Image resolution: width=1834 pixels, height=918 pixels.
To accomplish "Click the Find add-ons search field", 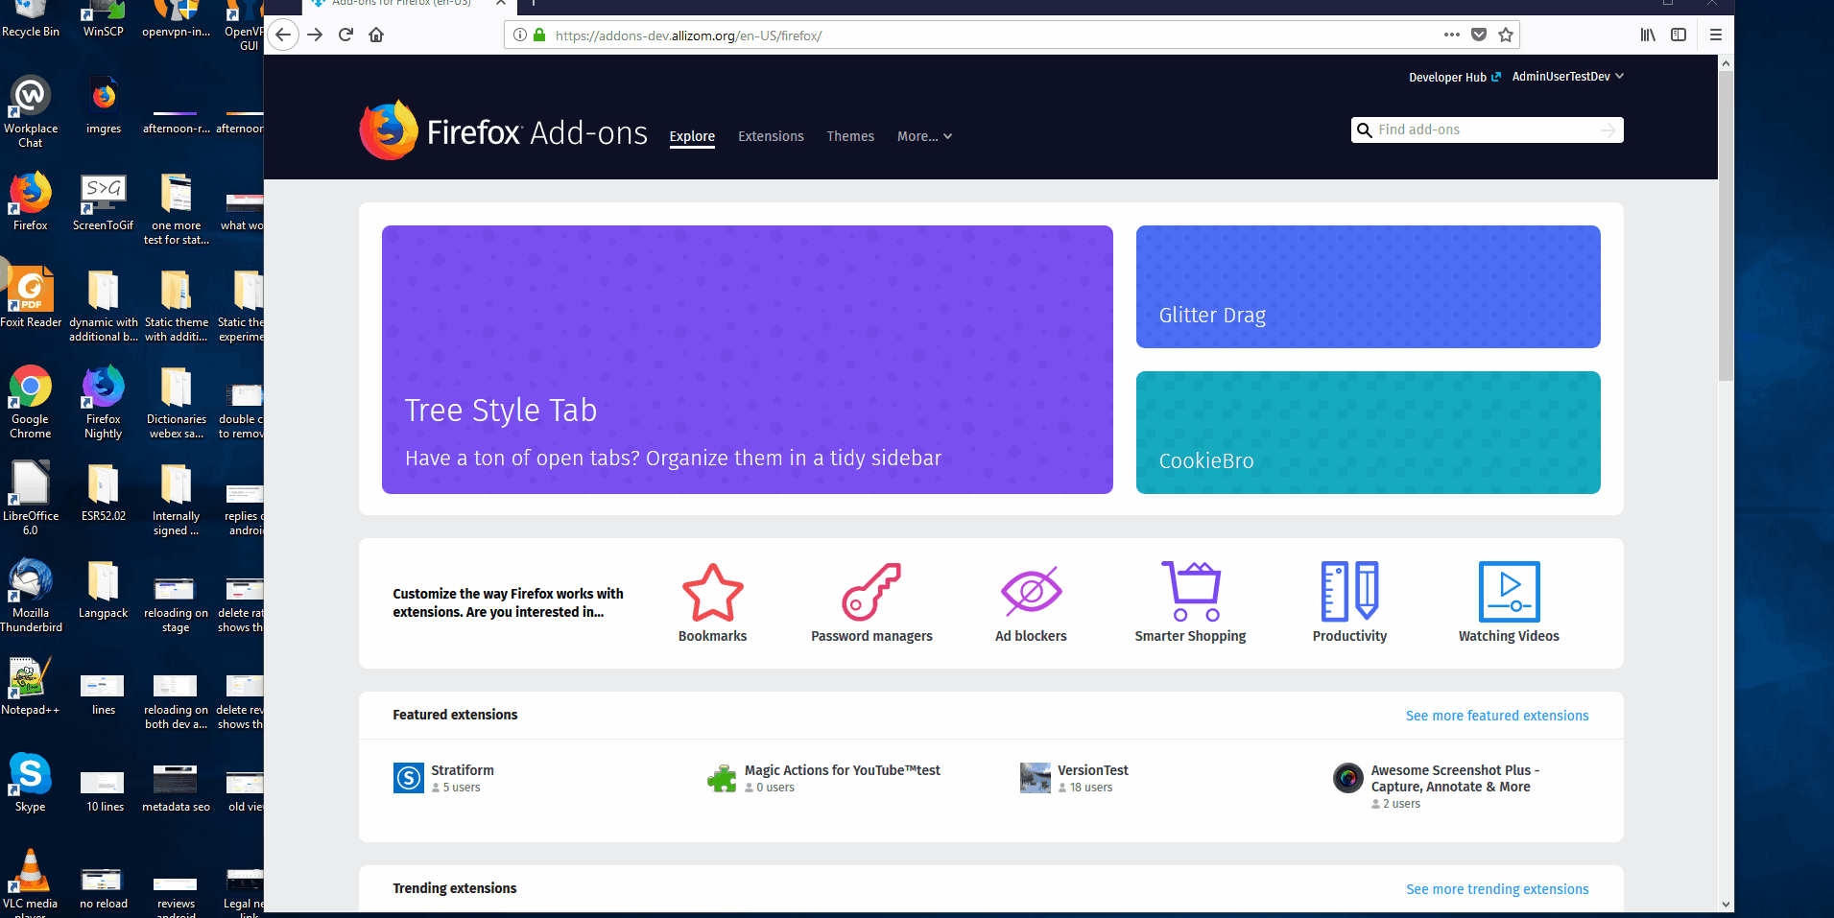I will [1487, 129].
